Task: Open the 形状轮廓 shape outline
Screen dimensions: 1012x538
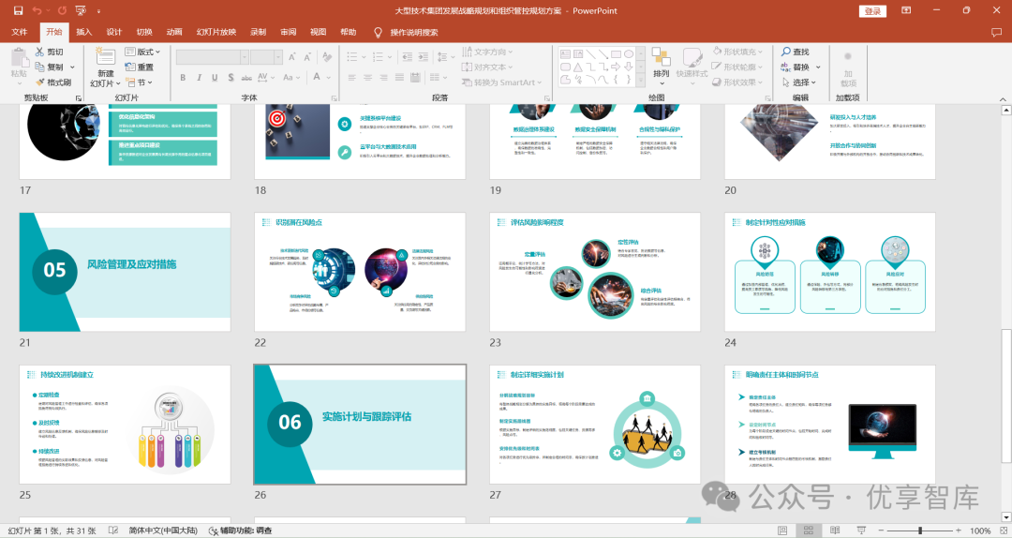Action: pyautogui.click(x=738, y=67)
